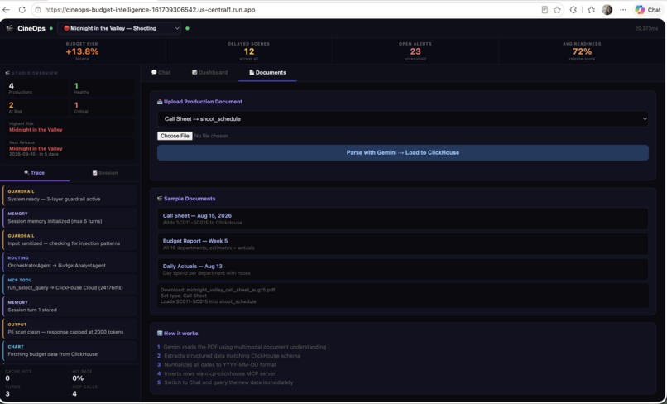Click the Sample Documents heading icon
The height and width of the screenshot is (404, 667).
[x=160, y=199]
